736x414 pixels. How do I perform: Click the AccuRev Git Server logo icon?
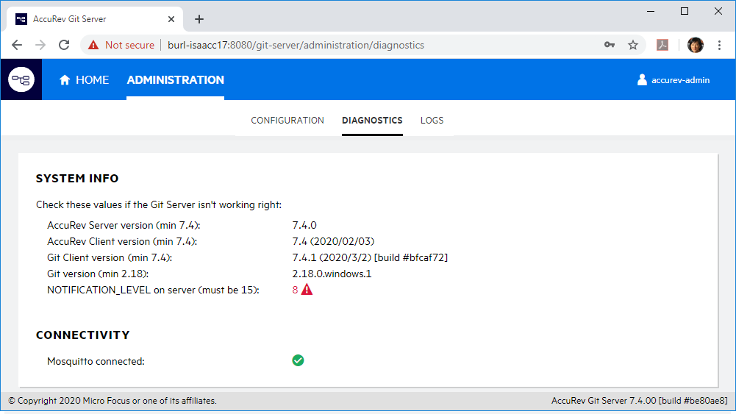[21, 79]
